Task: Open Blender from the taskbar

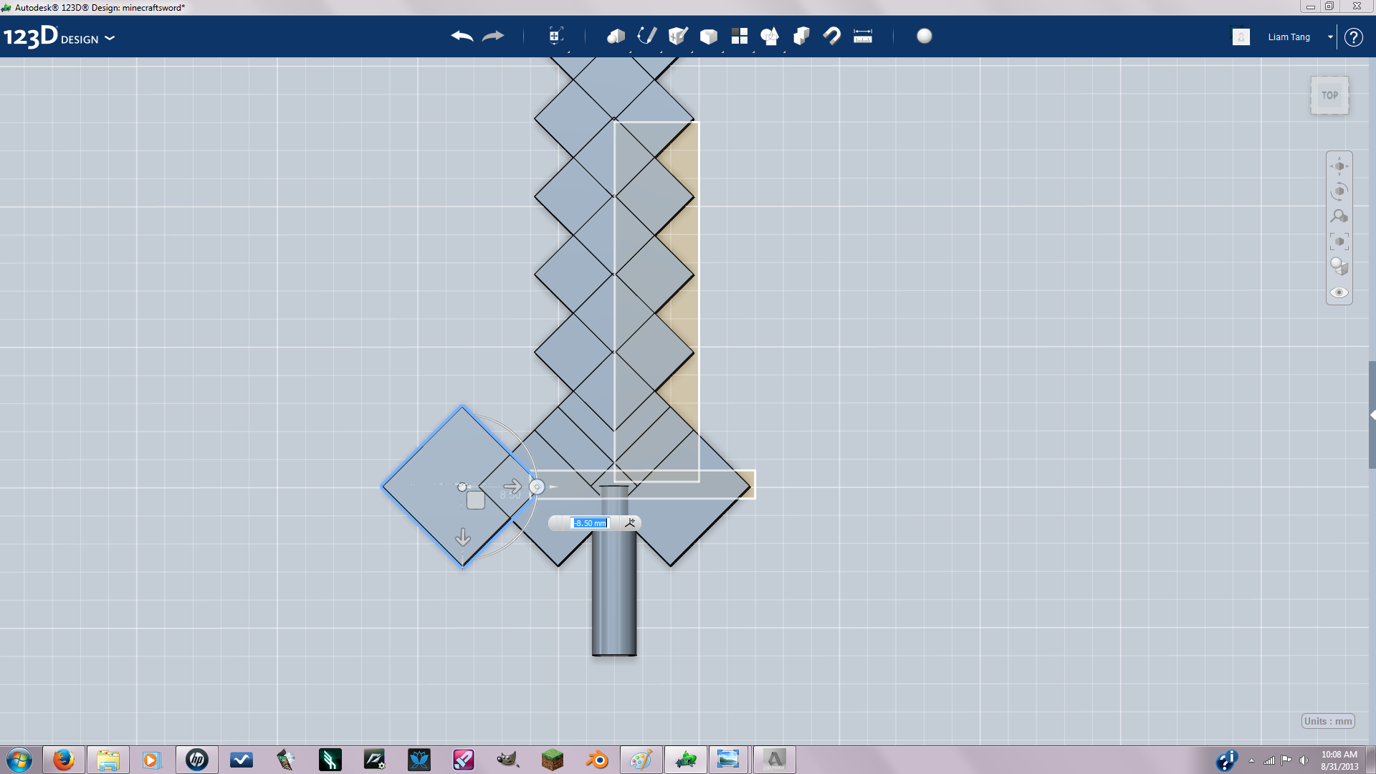Action: [x=597, y=760]
